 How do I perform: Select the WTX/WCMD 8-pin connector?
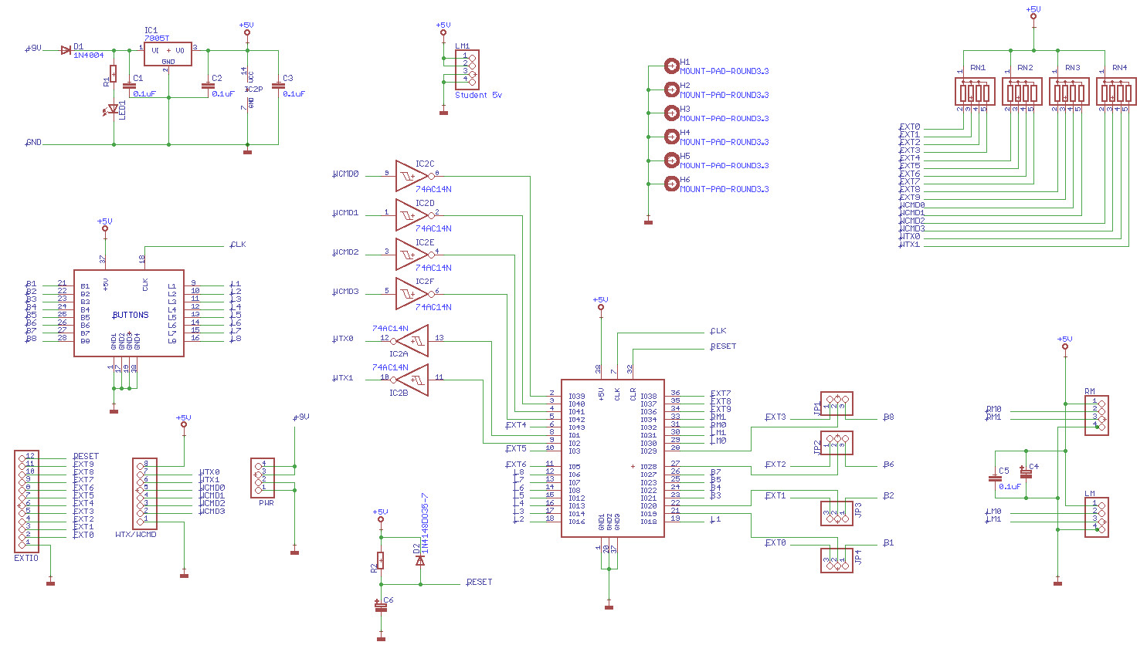click(x=144, y=494)
